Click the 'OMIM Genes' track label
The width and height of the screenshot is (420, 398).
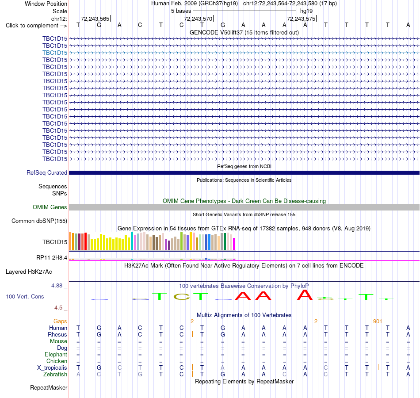50,207
